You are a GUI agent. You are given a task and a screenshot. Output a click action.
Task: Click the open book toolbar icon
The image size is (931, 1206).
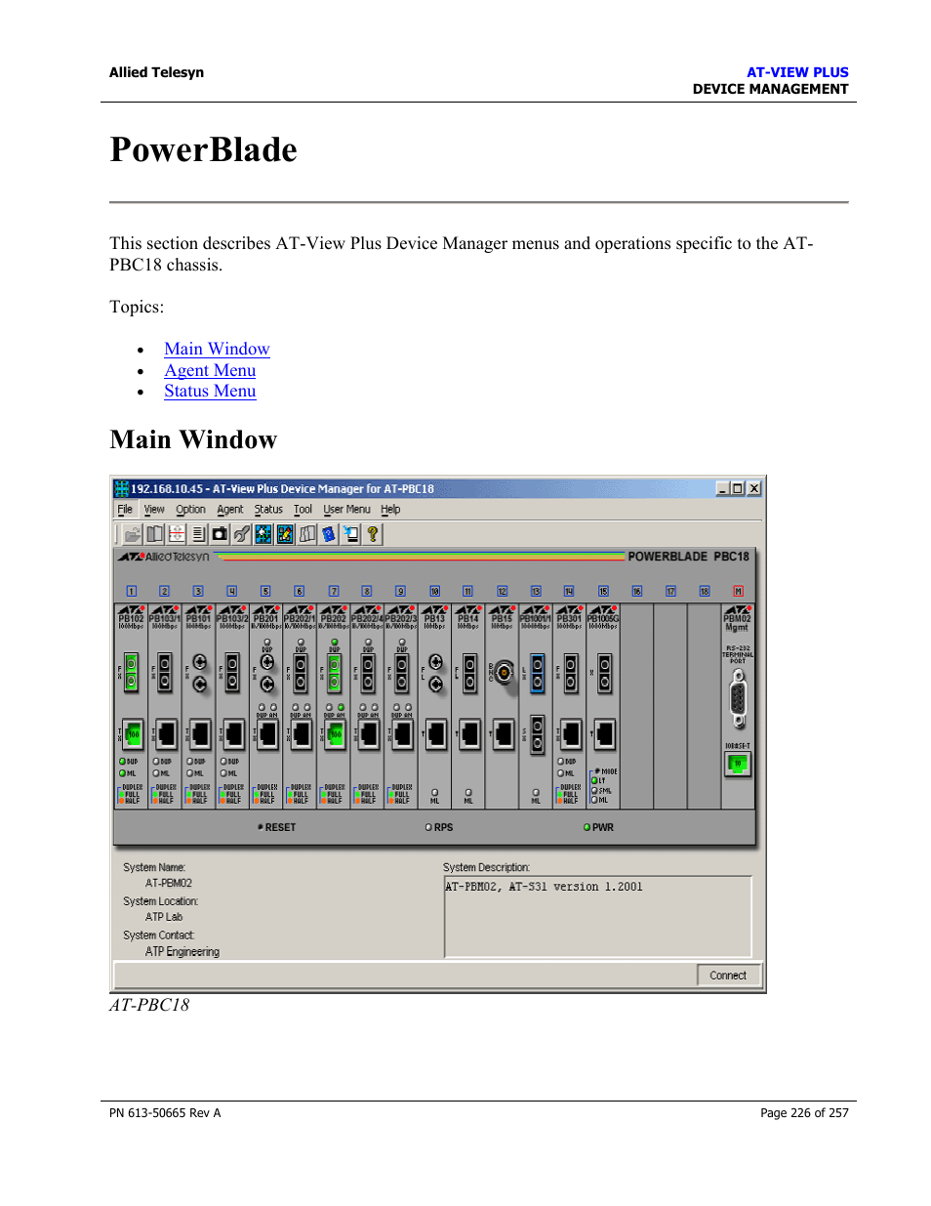[x=154, y=534]
